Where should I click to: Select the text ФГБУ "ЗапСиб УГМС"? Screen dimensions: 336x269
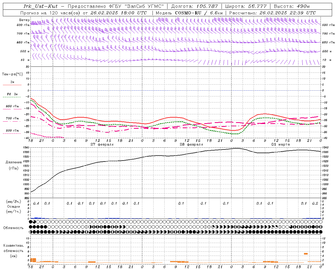[136, 6]
